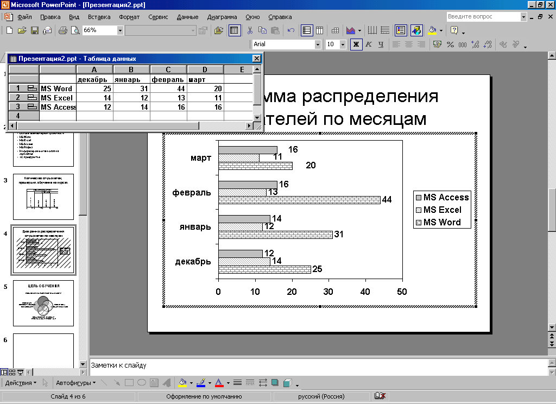
Task: Toggle italic К formatting
Action: click(x=369, y=45)
